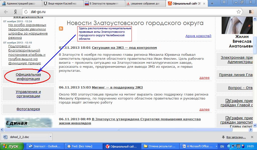Click the Единая banner image
The image size is (257, 150).
[28, 122]
